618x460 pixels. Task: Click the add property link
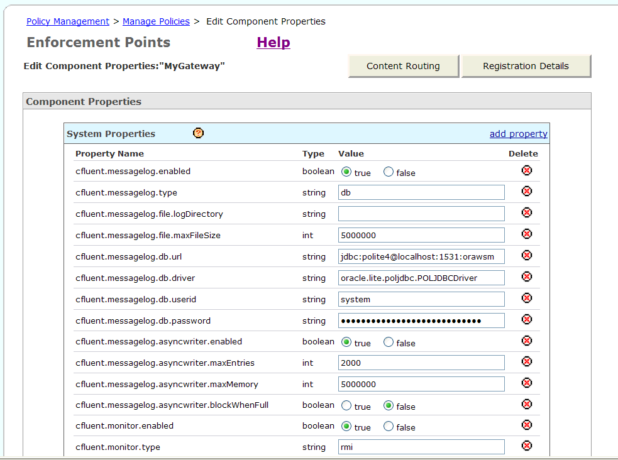[x=518, y=134]
